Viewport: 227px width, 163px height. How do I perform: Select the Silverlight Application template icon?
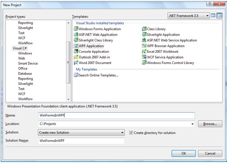[x=144, y=35]
